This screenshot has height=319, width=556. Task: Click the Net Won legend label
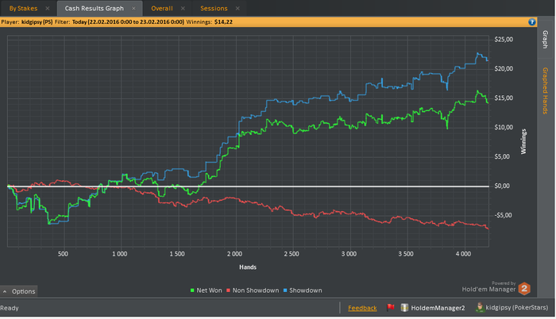click(209, 290)
